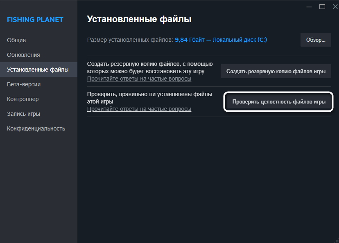Select the Установленные файлы sidebar entry

34,69
